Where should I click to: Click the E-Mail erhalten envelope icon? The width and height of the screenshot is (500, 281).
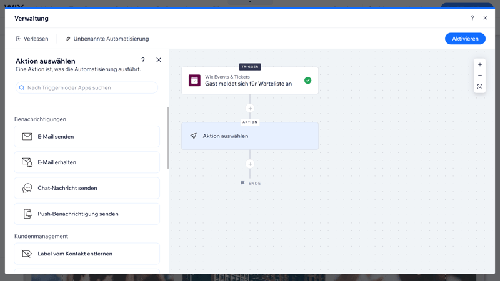[27, 162]
